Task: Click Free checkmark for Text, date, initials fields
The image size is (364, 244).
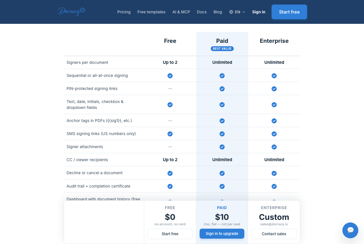Action: [170, 105]
